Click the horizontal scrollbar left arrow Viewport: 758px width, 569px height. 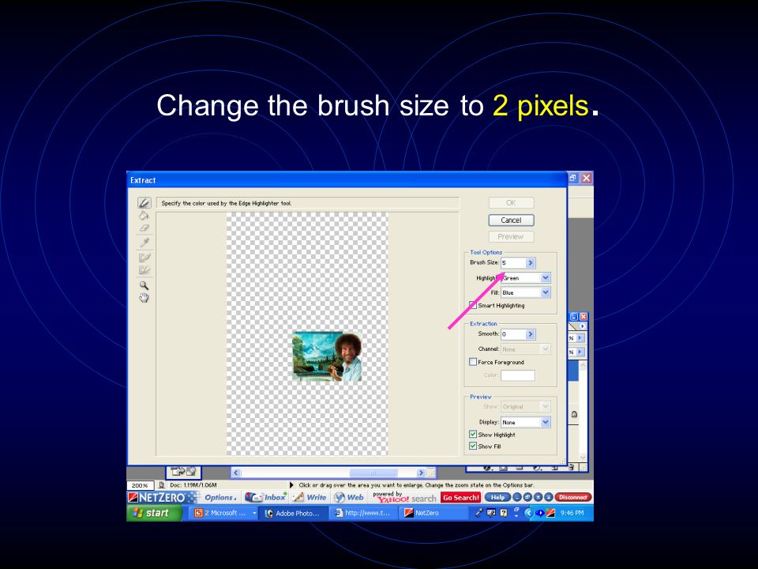236,473
